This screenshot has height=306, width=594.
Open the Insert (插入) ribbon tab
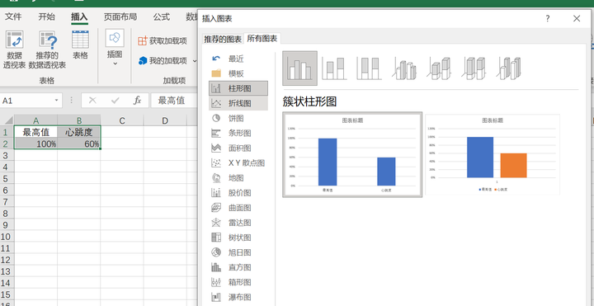[x=79, y=16]
